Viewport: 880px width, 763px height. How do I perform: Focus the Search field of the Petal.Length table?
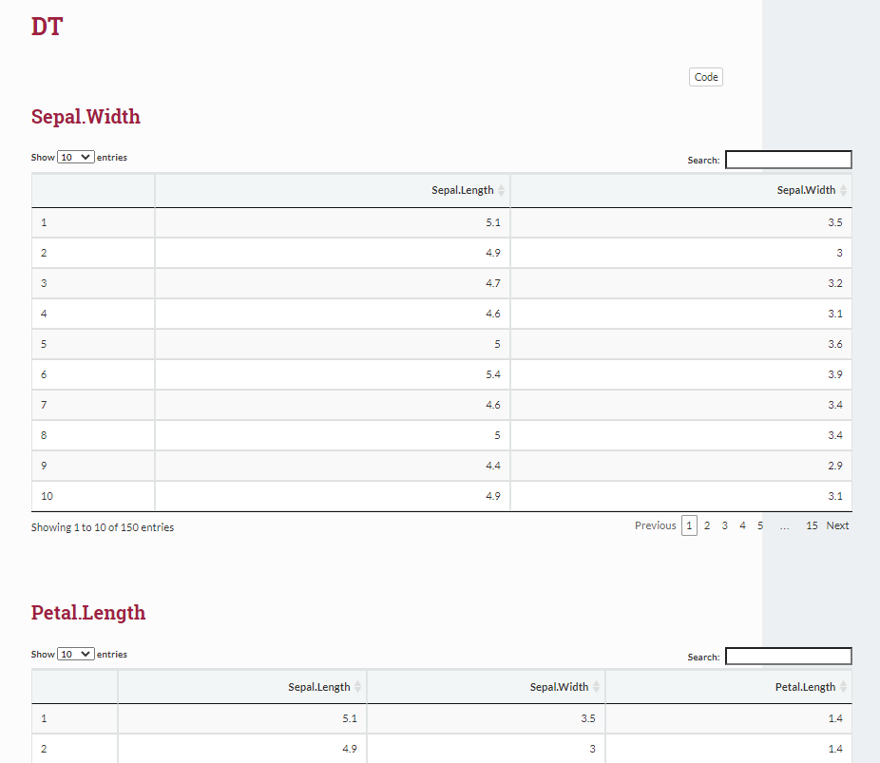tap(789, 657)
